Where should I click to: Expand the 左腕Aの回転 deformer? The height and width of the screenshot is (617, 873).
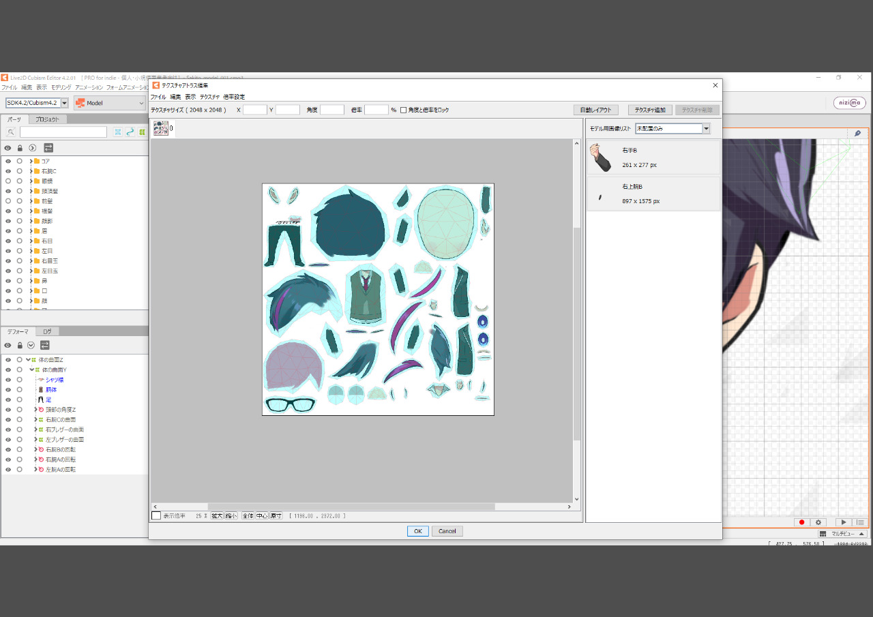[35, 470]
